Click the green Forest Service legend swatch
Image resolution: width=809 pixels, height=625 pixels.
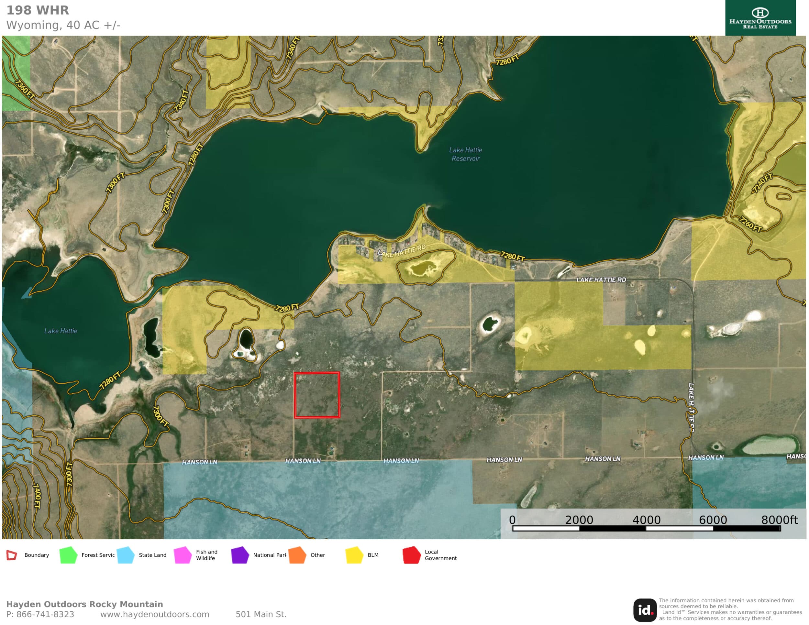(68, 555)
